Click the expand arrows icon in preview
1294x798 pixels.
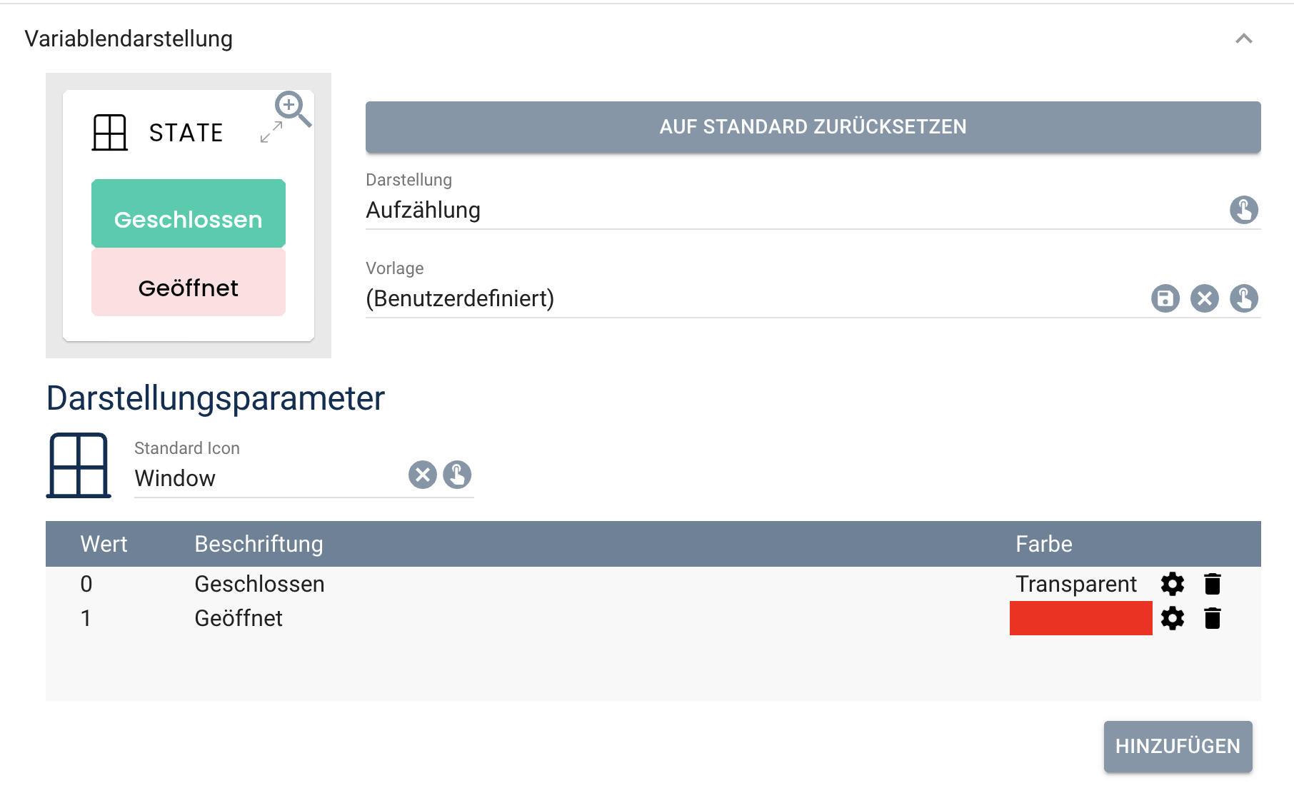point(271,132)
